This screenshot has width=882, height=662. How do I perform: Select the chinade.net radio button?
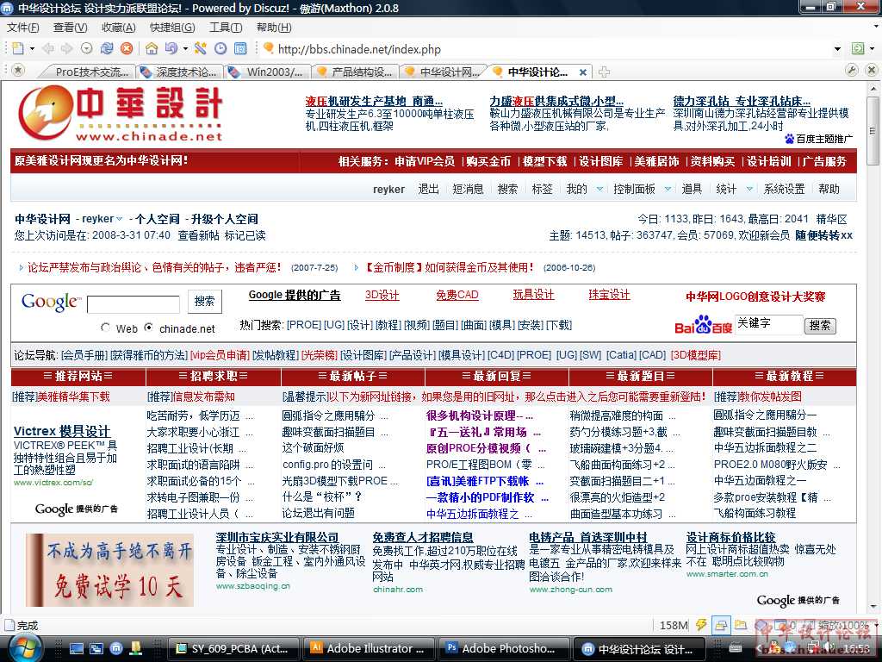(148, 327)
